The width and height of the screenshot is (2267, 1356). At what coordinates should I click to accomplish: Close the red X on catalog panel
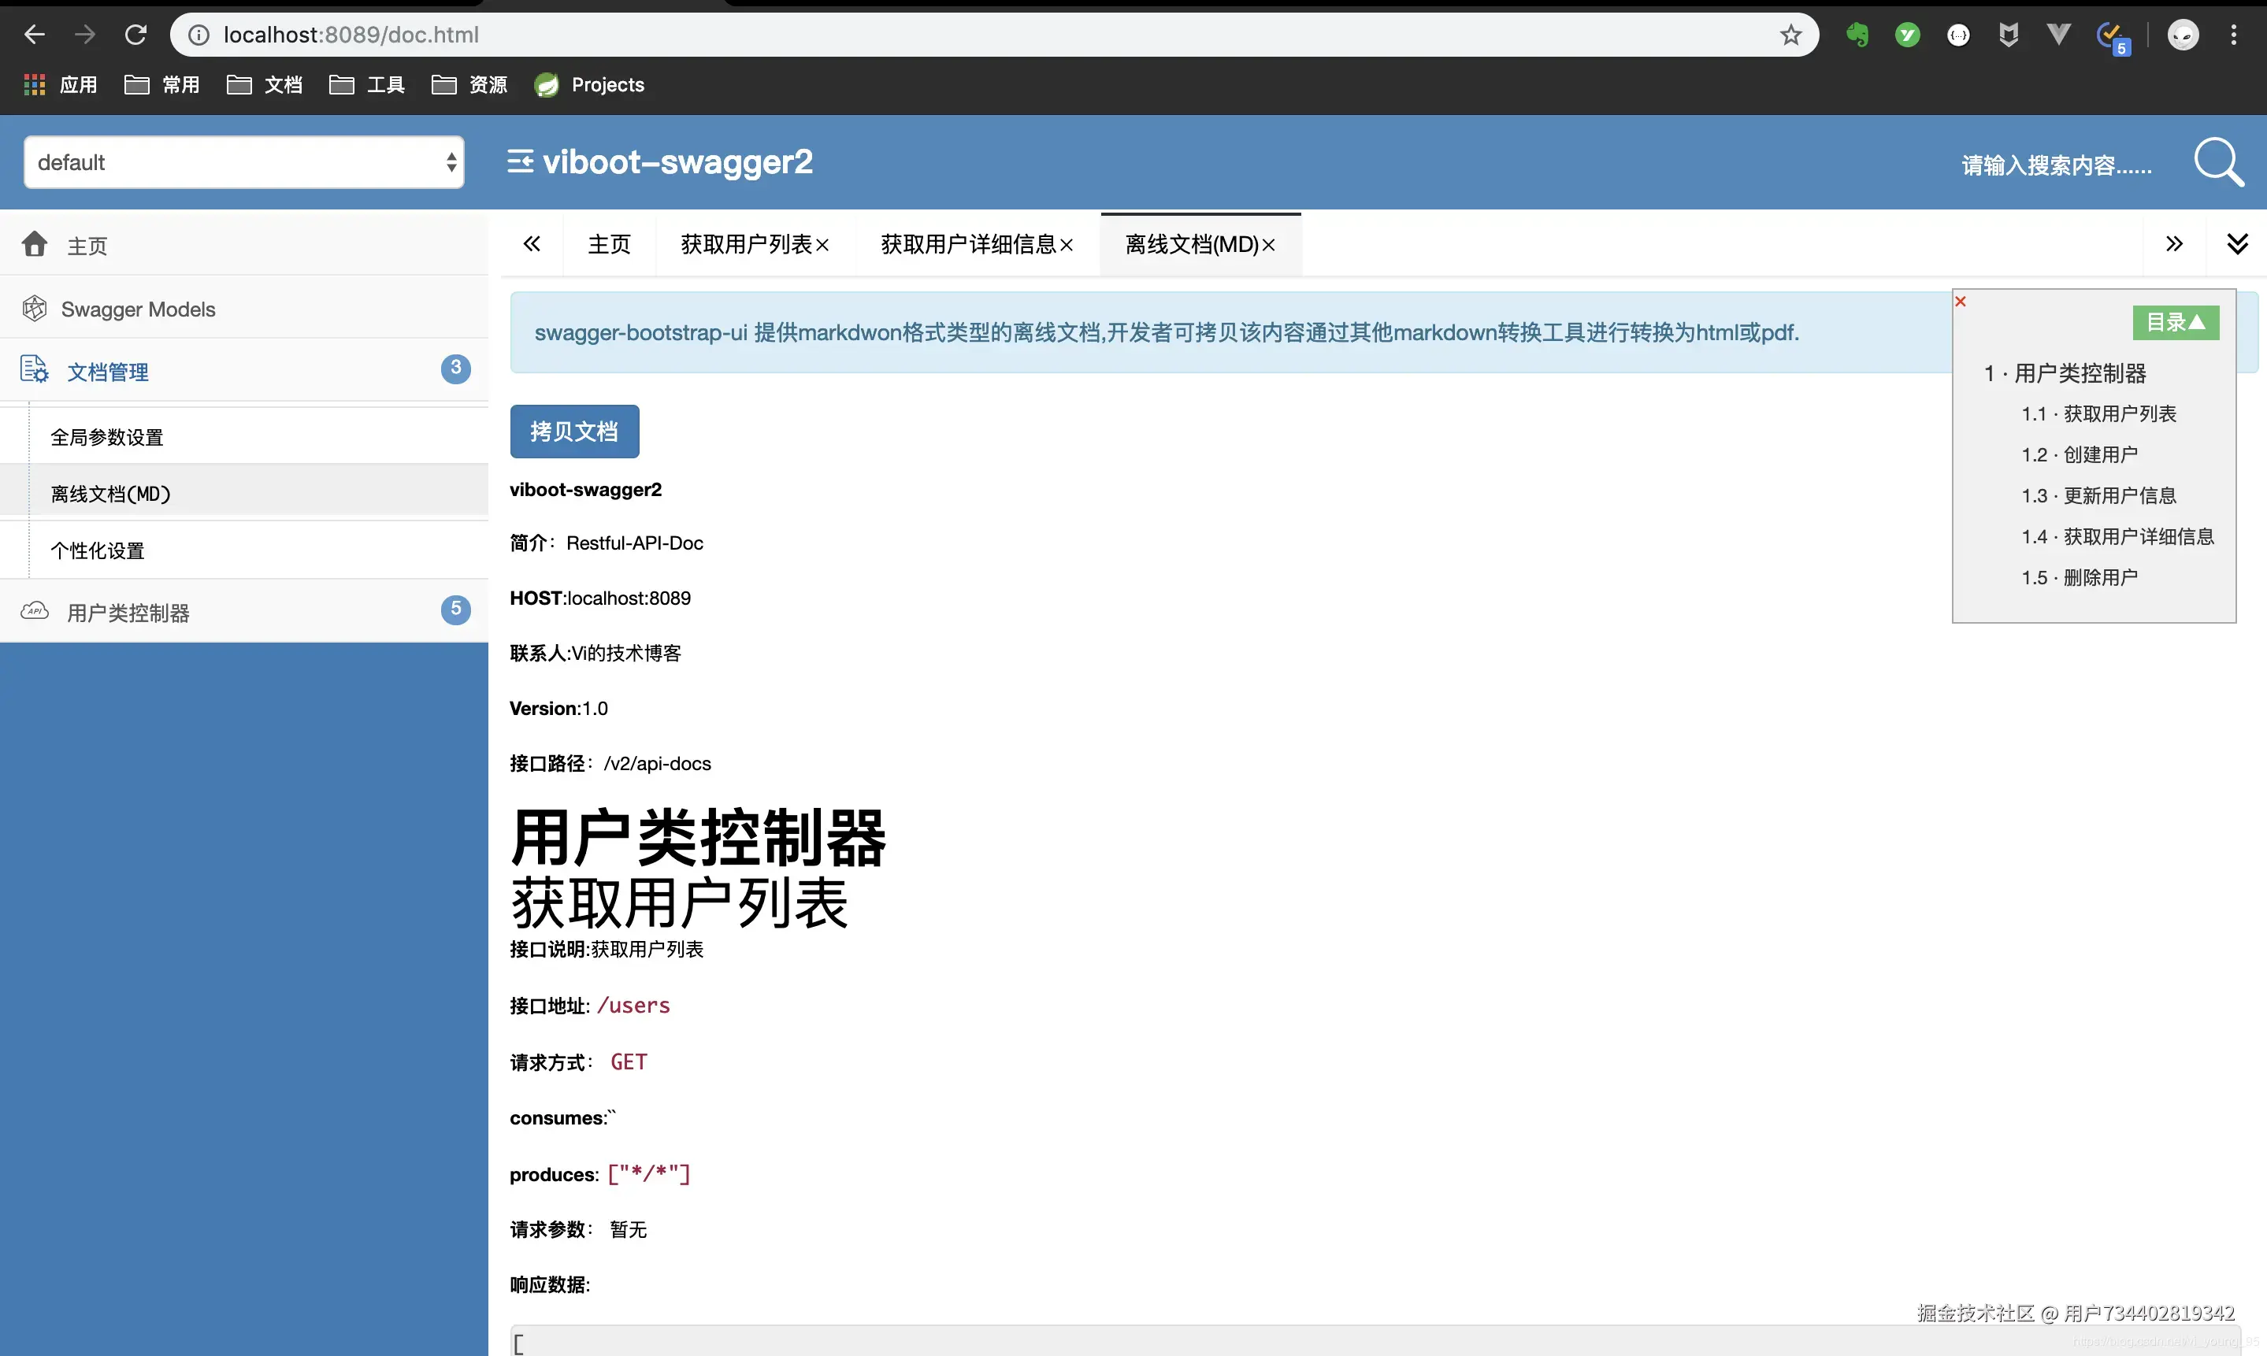(1960, 302)
